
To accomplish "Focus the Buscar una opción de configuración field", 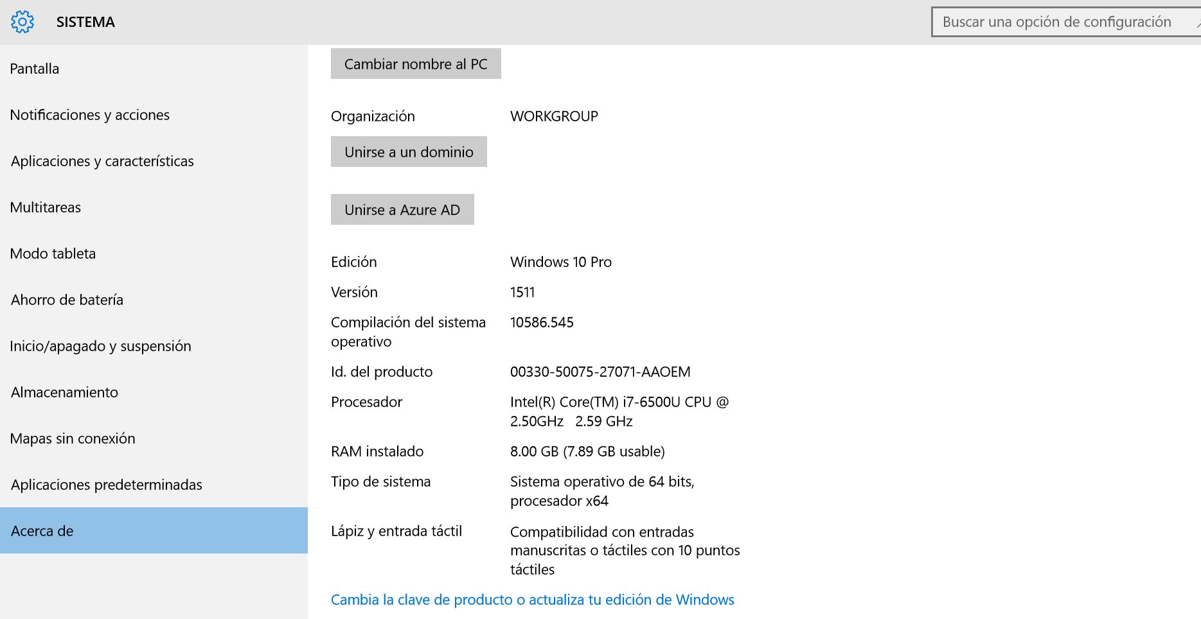I will pos(1065,22).
